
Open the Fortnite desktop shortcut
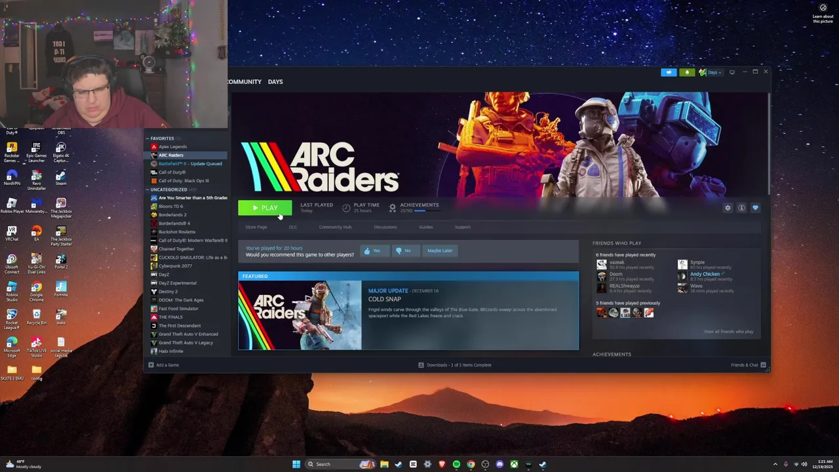pyautogui.click(x=61, y=289)
